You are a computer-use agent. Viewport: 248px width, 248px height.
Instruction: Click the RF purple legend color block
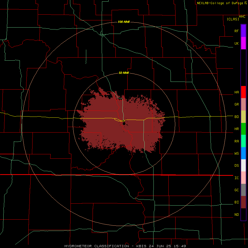pyautogui.click(x=243, y=31)
